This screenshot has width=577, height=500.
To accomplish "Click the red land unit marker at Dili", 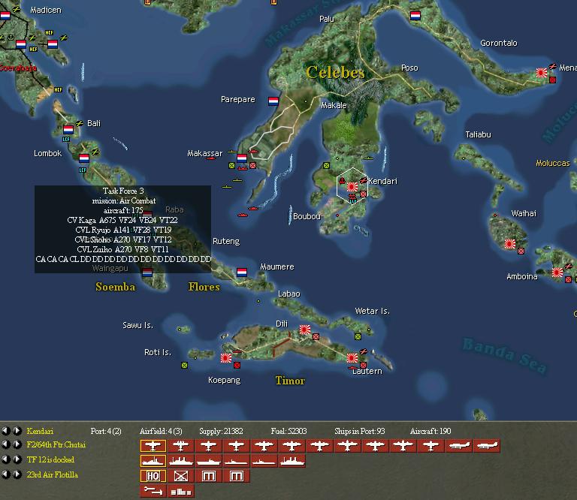I will [x=316, y=336].
